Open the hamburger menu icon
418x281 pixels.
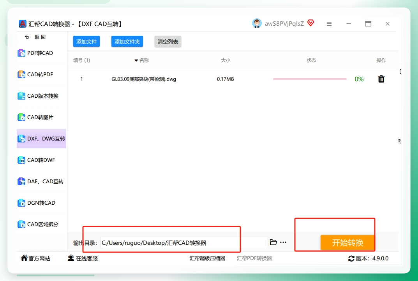[x=329, y=24]
